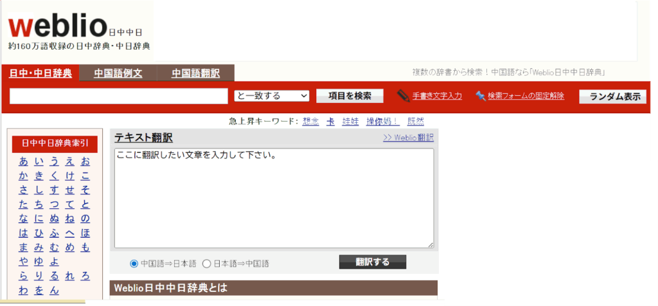Viewport: 658px width, 306px height.
Task: Open index letter た
Action: click(24, 205)
